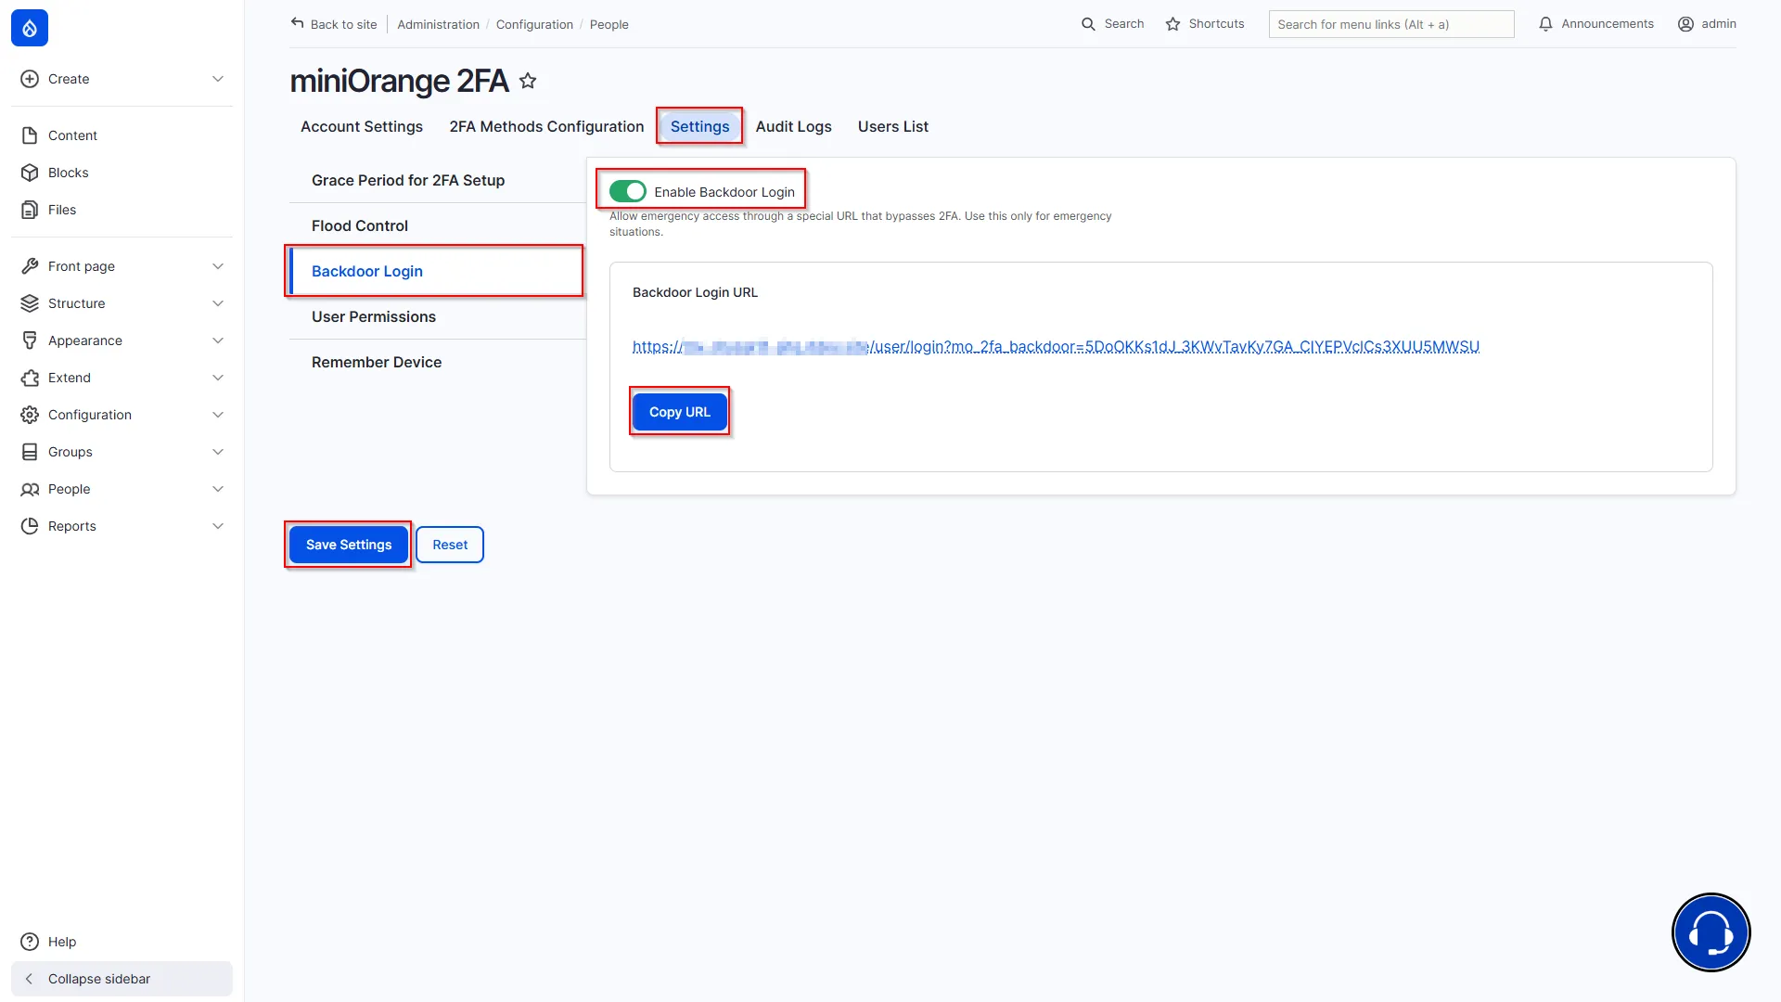Viewport: 1781px width, 1002px height.
Task: Select User Permissions section
Action: point(438,316)
